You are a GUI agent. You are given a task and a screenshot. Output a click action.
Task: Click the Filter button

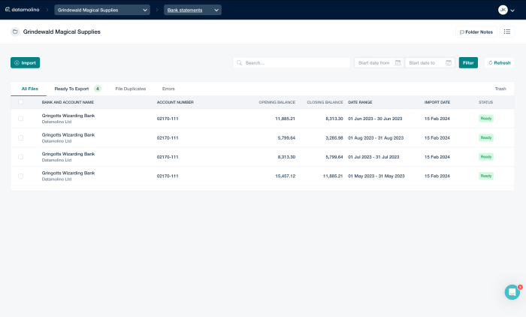coord(468,63)
